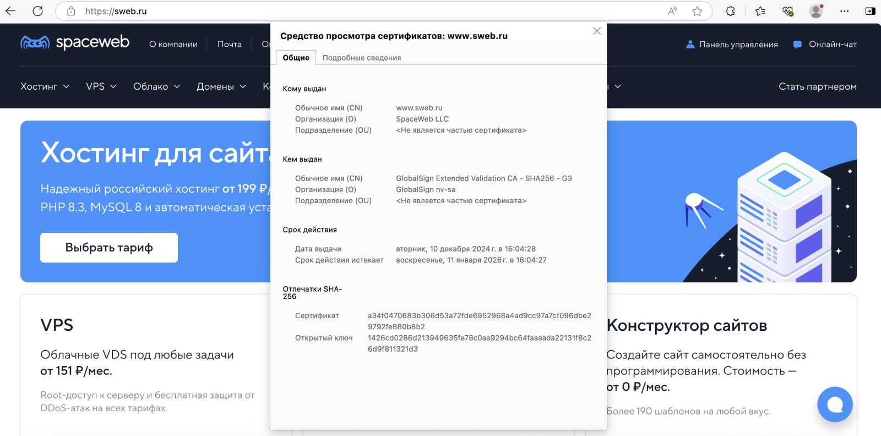Open the Панель управления link
The width and height of the screenshot is (881, 436).
click(x=732, y=45)
